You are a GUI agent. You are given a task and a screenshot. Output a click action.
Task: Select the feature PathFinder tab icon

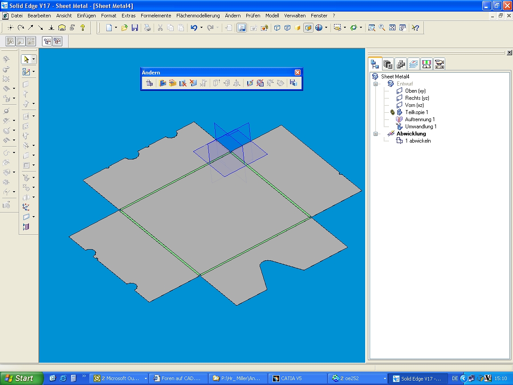tap(375, 64)
